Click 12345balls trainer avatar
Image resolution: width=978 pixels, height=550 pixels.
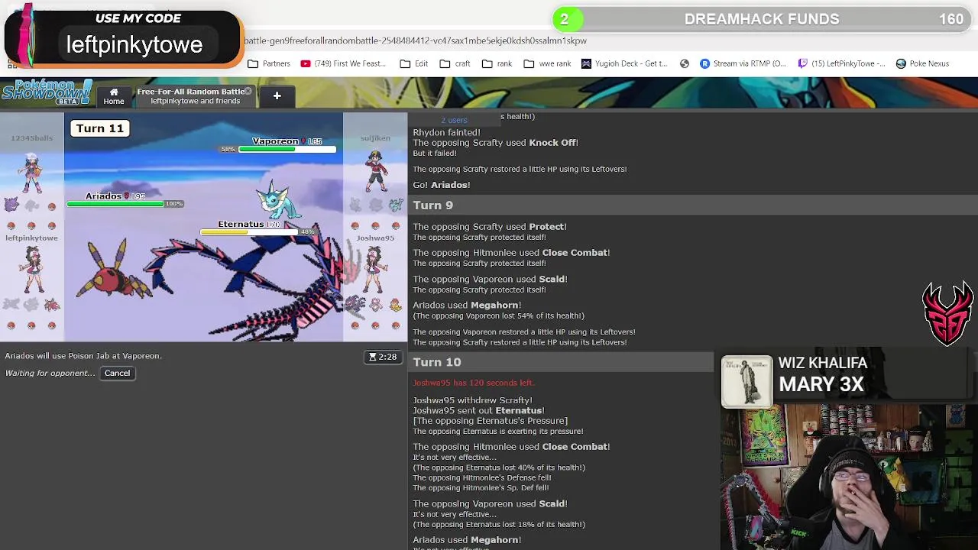tap(31, 172)
